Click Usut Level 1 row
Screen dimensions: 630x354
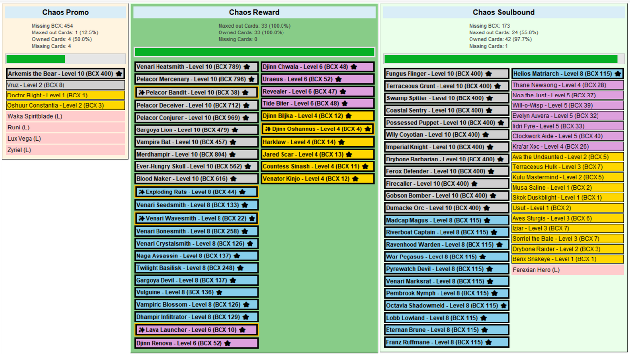567,208
